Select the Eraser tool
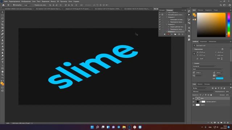Screen dimensions: 232x130 (3, 47)
